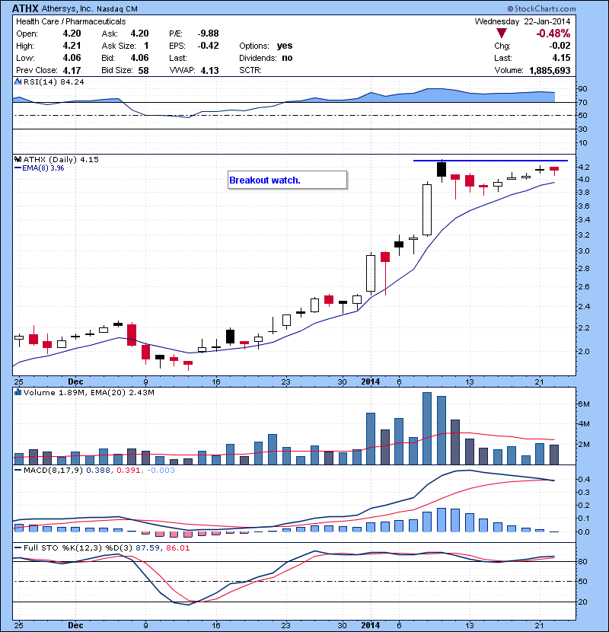Image resolution: width=609 pixels, height=632 pixels.
Task: Click the Chg value -0.02
Action: (560, 46)
